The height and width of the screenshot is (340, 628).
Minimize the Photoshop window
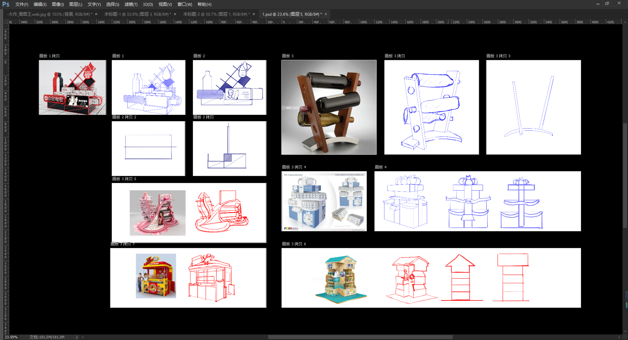coord(598,3)
